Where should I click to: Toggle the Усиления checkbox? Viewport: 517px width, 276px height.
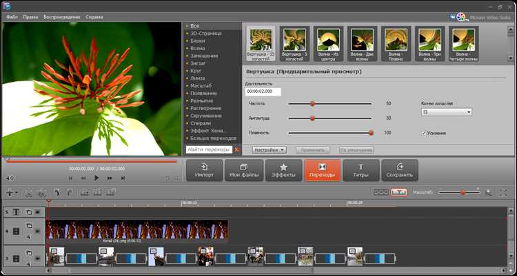pyautogui.click(x=424, y=133)
